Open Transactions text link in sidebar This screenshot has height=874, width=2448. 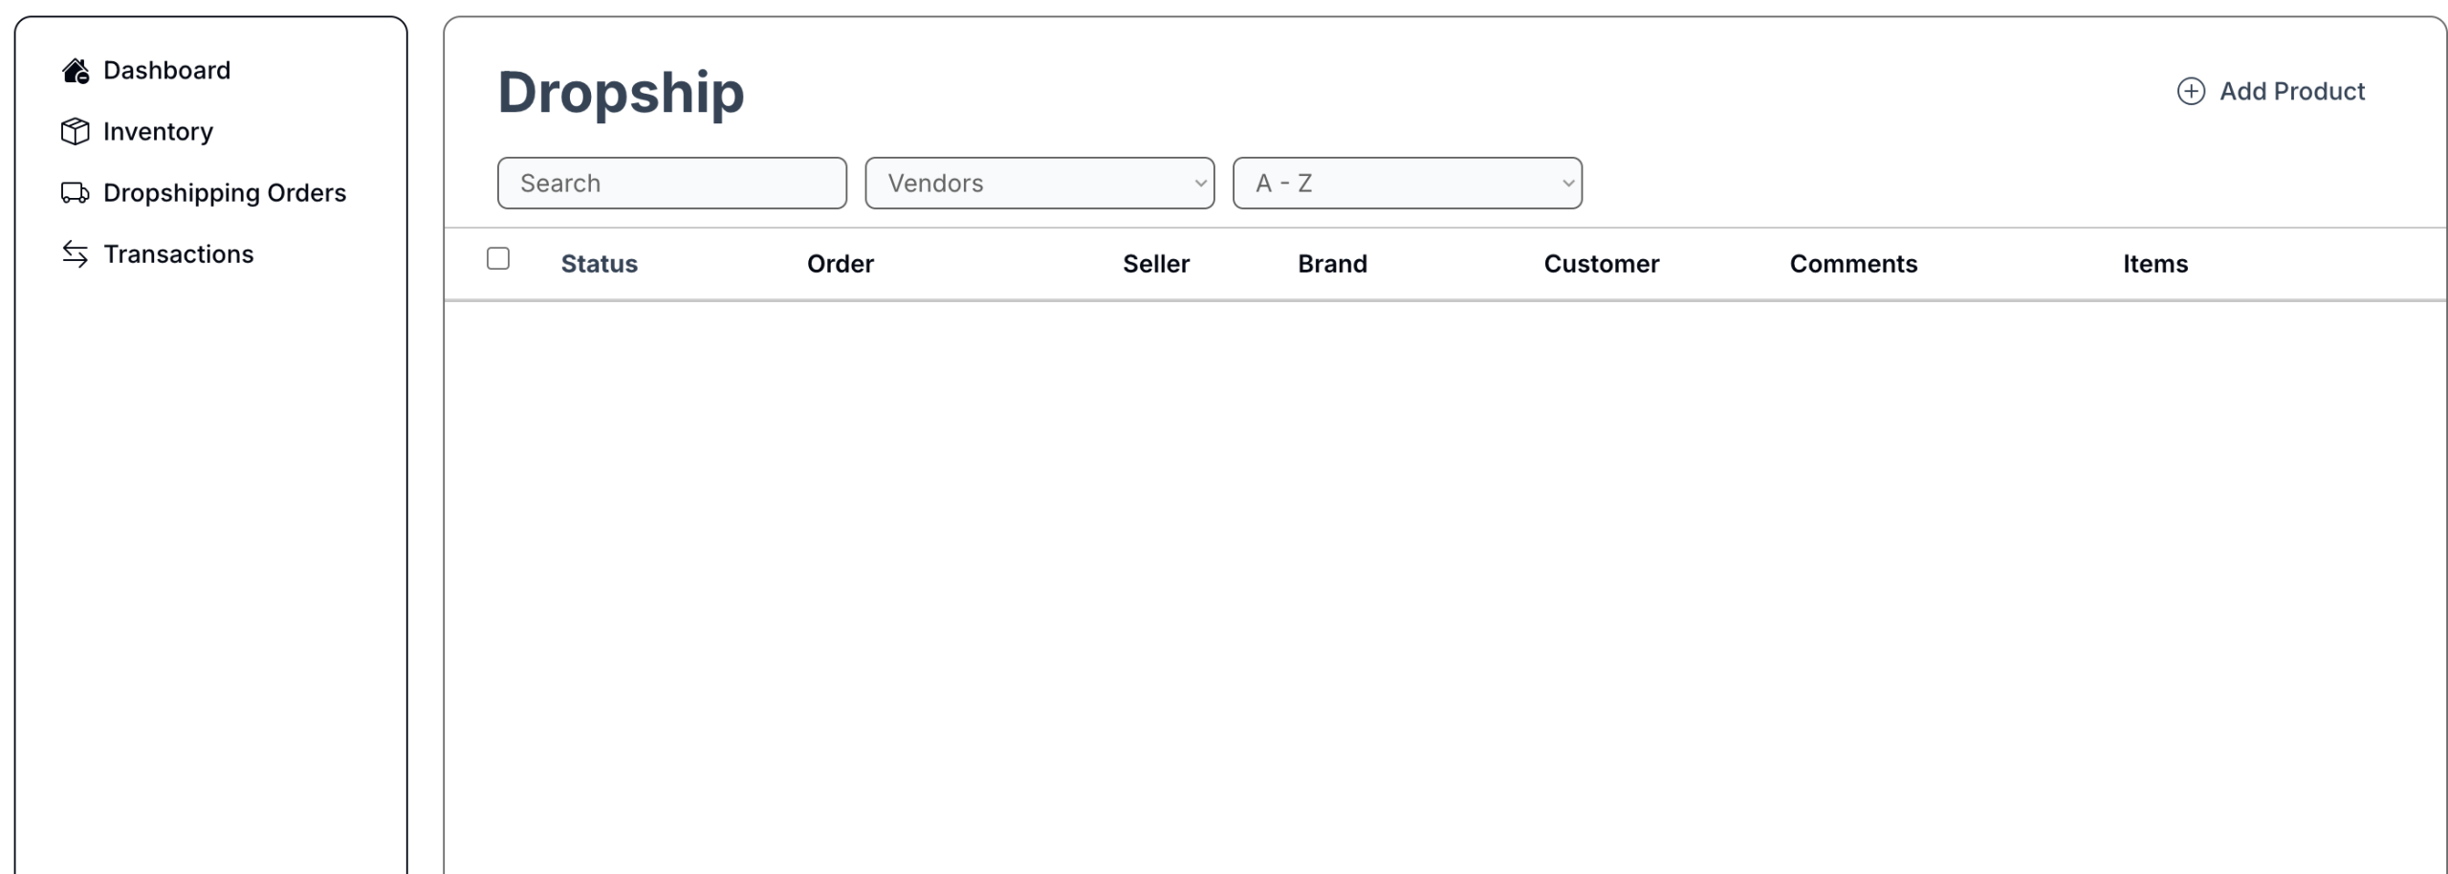coord(179,254)
